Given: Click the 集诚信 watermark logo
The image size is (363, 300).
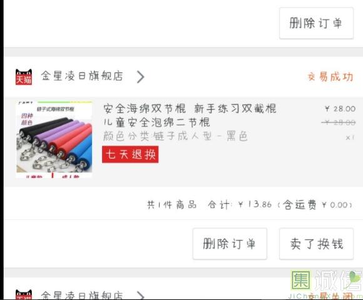Looking at the screenshot, I should tap(325, 284).
